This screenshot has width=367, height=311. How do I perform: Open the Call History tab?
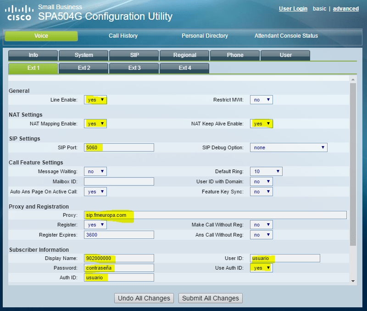click(x=123, y=36)
